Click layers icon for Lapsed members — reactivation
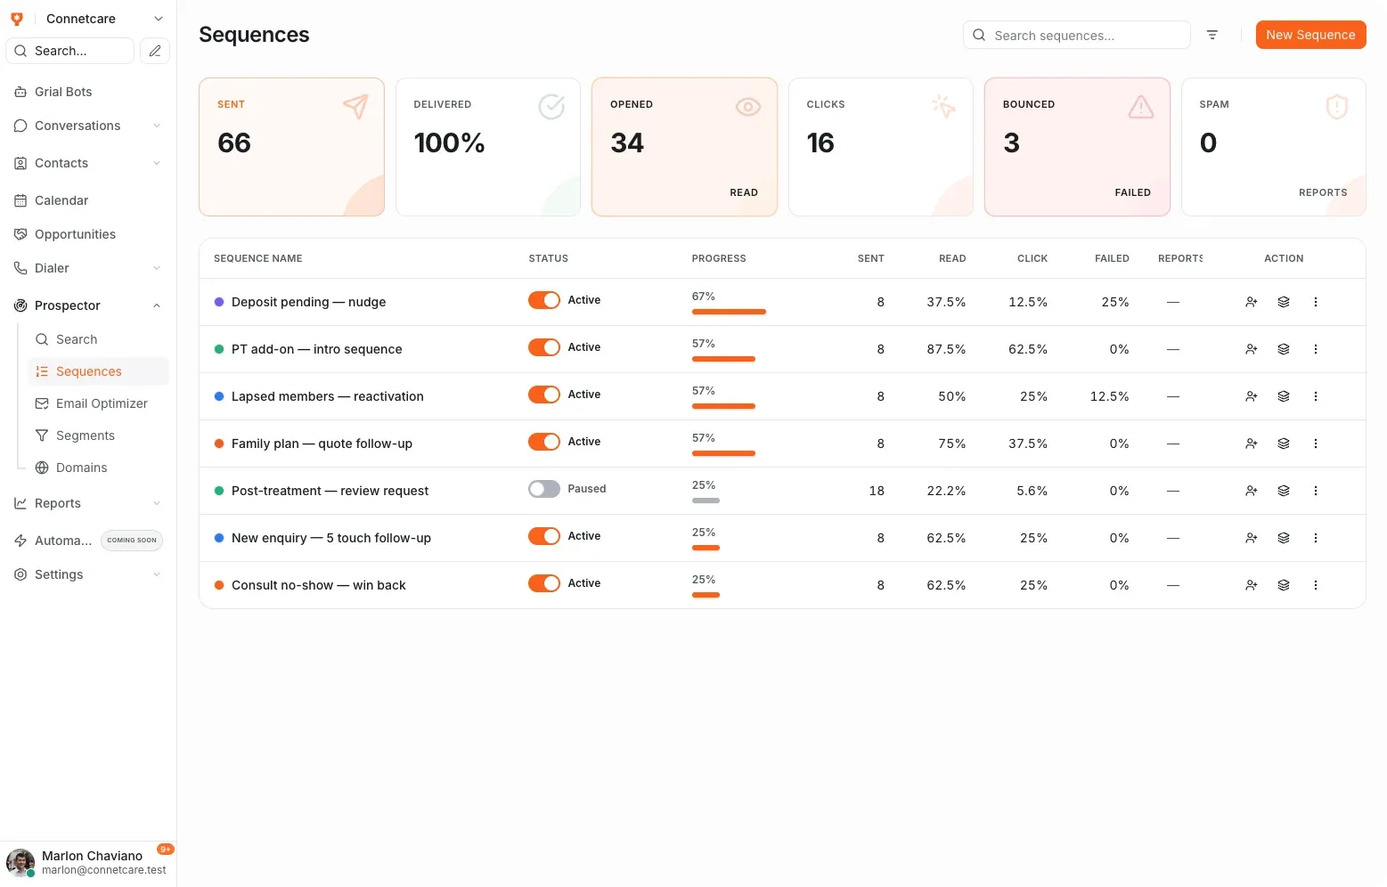Viewport: 1387px width, 887px height. pos(1284,396)
